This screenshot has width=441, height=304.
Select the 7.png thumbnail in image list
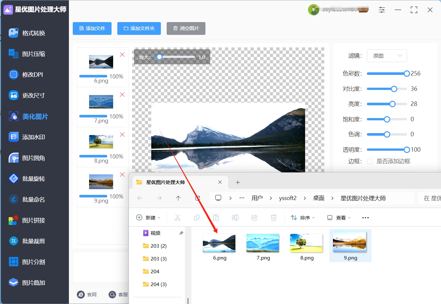point(101,102)
